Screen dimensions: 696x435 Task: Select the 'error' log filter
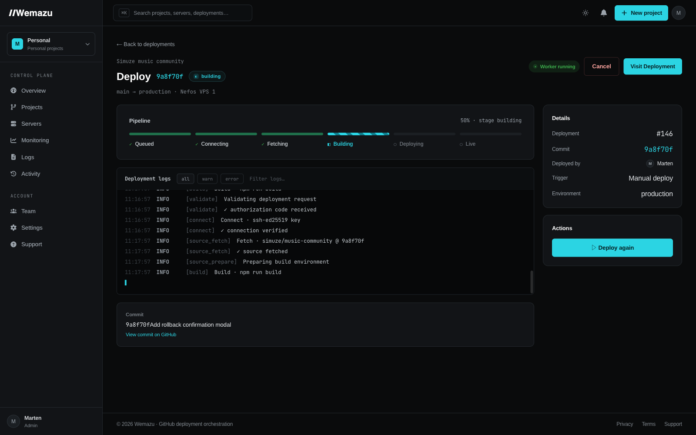(232, 179)
